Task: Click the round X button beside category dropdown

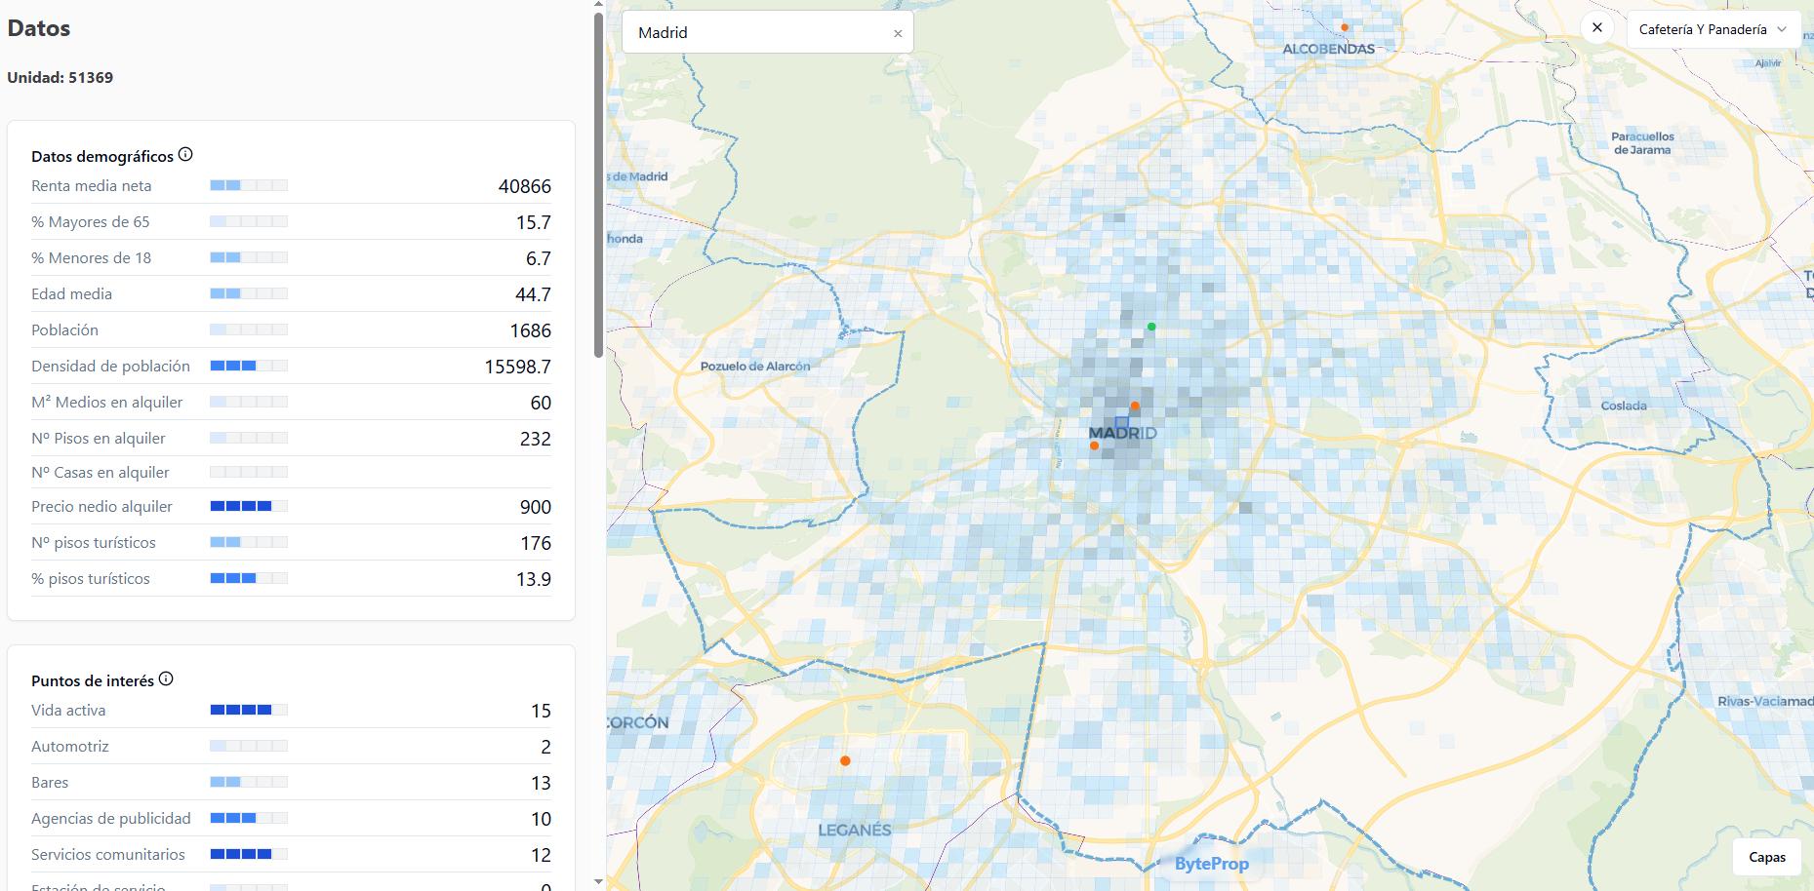Action: 1597,28
